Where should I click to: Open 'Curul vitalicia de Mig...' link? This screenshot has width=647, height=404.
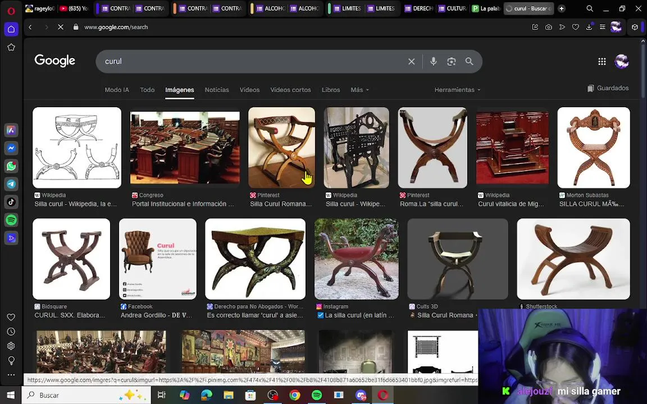click(511, 204)
